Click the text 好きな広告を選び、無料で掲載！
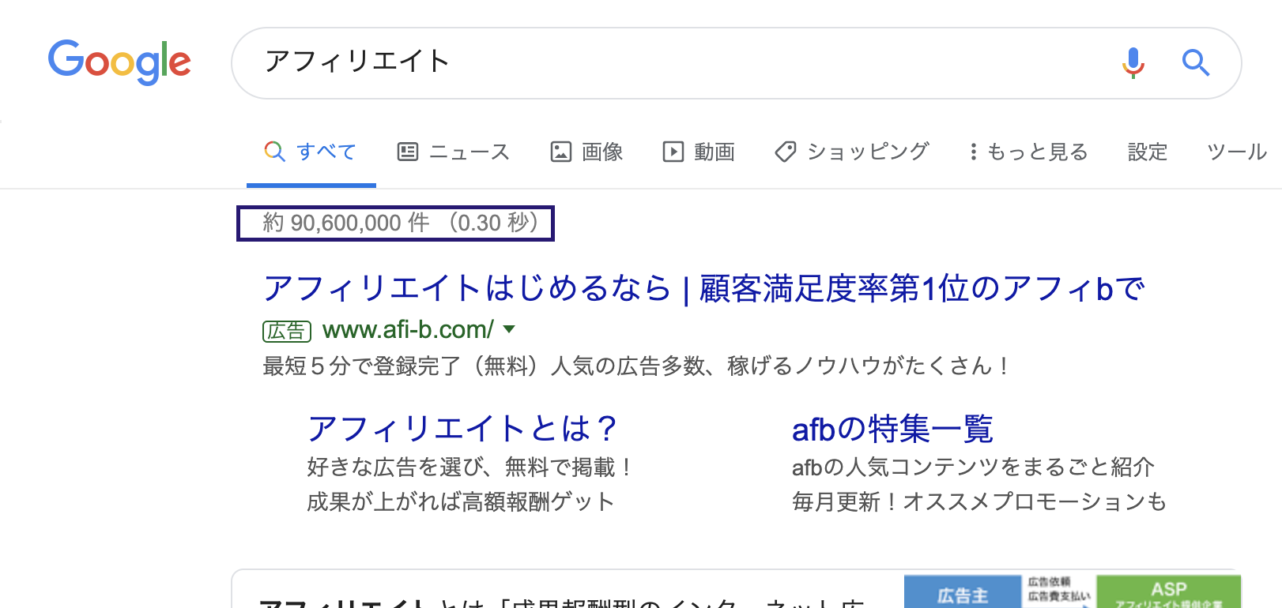The image size is (1282, 608). point(470,467)
